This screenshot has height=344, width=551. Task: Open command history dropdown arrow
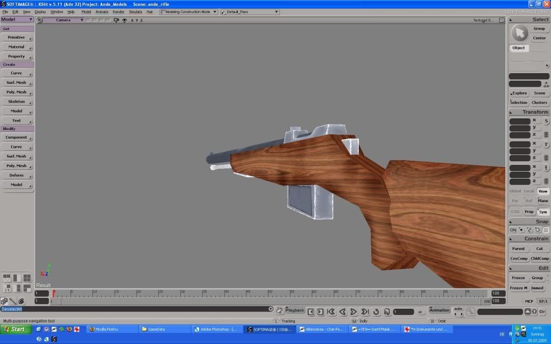point(271,309)
